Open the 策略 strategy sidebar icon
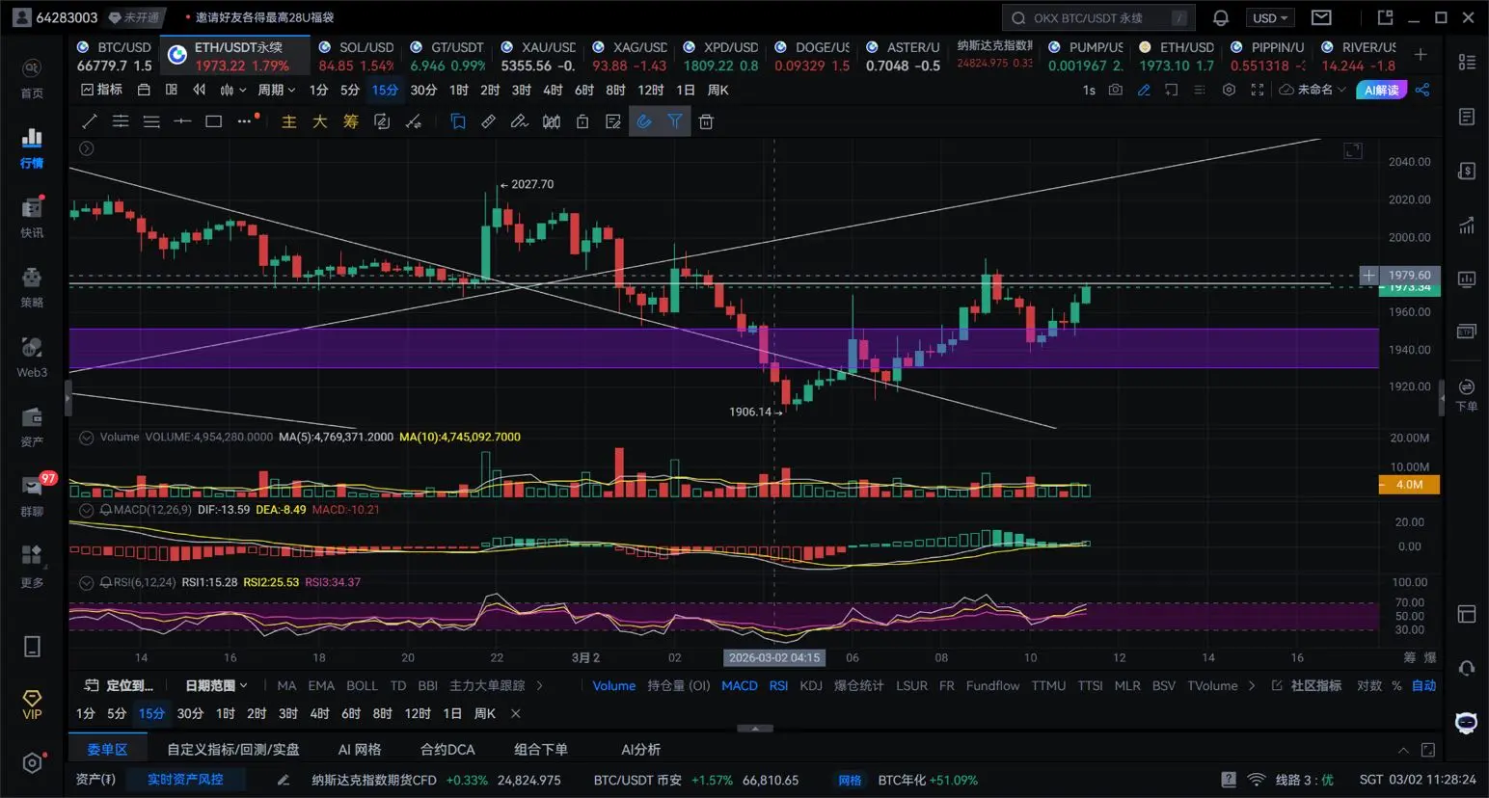Image resolution: width=1489 pixels, height=798 pixels. [32, 286]
